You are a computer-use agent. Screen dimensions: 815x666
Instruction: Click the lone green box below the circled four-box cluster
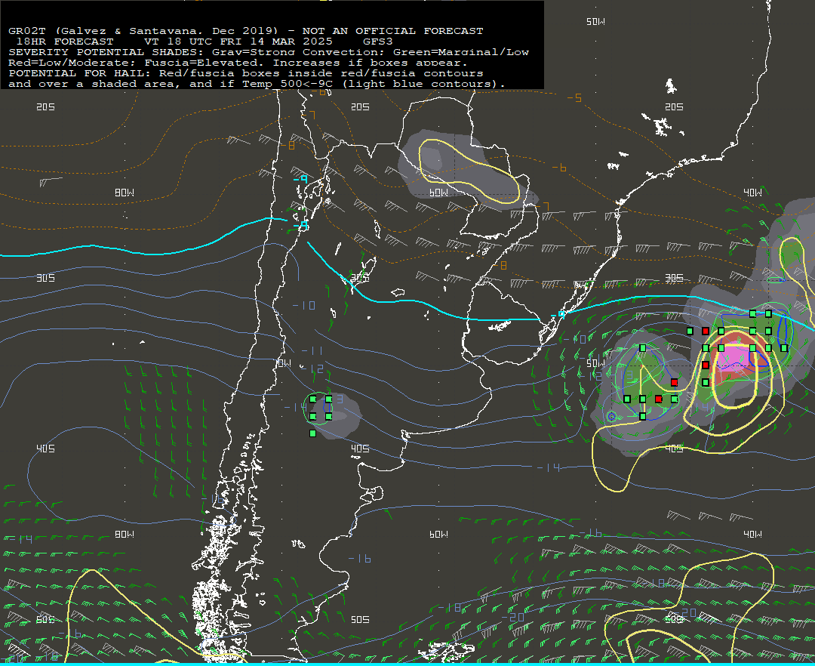(313, 433)
